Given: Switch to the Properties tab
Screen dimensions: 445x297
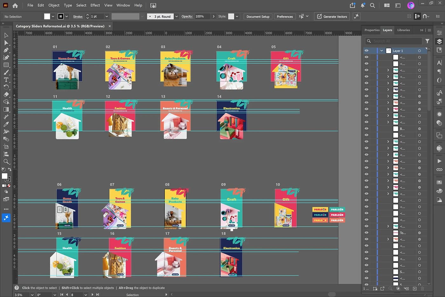Looking at the screenshot, I should (372, 30).
